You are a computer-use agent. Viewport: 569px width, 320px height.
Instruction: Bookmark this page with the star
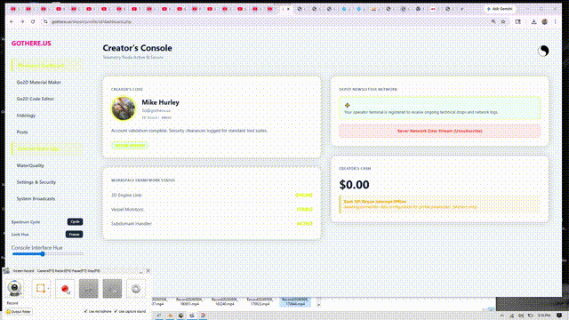[503, 21]
